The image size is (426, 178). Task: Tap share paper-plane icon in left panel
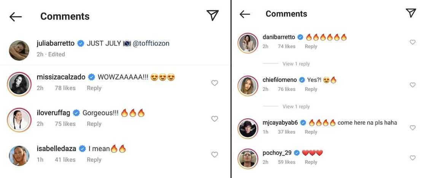(212, 15)
